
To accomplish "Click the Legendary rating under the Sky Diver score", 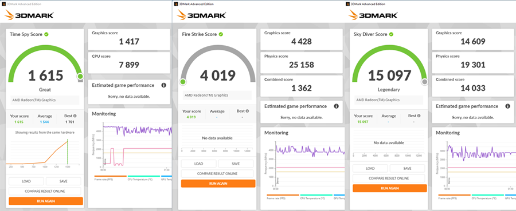I will point(389,90).
